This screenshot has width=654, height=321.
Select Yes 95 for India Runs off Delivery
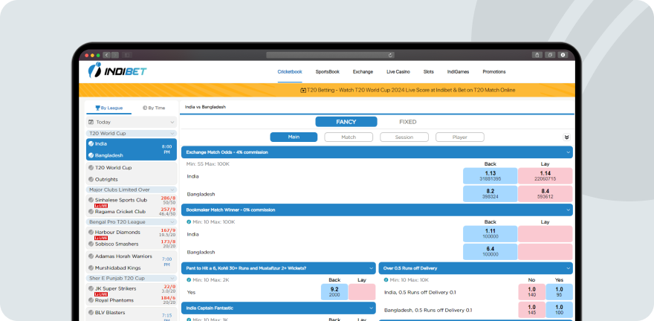click(559, 292)
